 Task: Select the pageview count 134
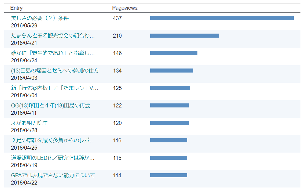click(x=117, y=71)
